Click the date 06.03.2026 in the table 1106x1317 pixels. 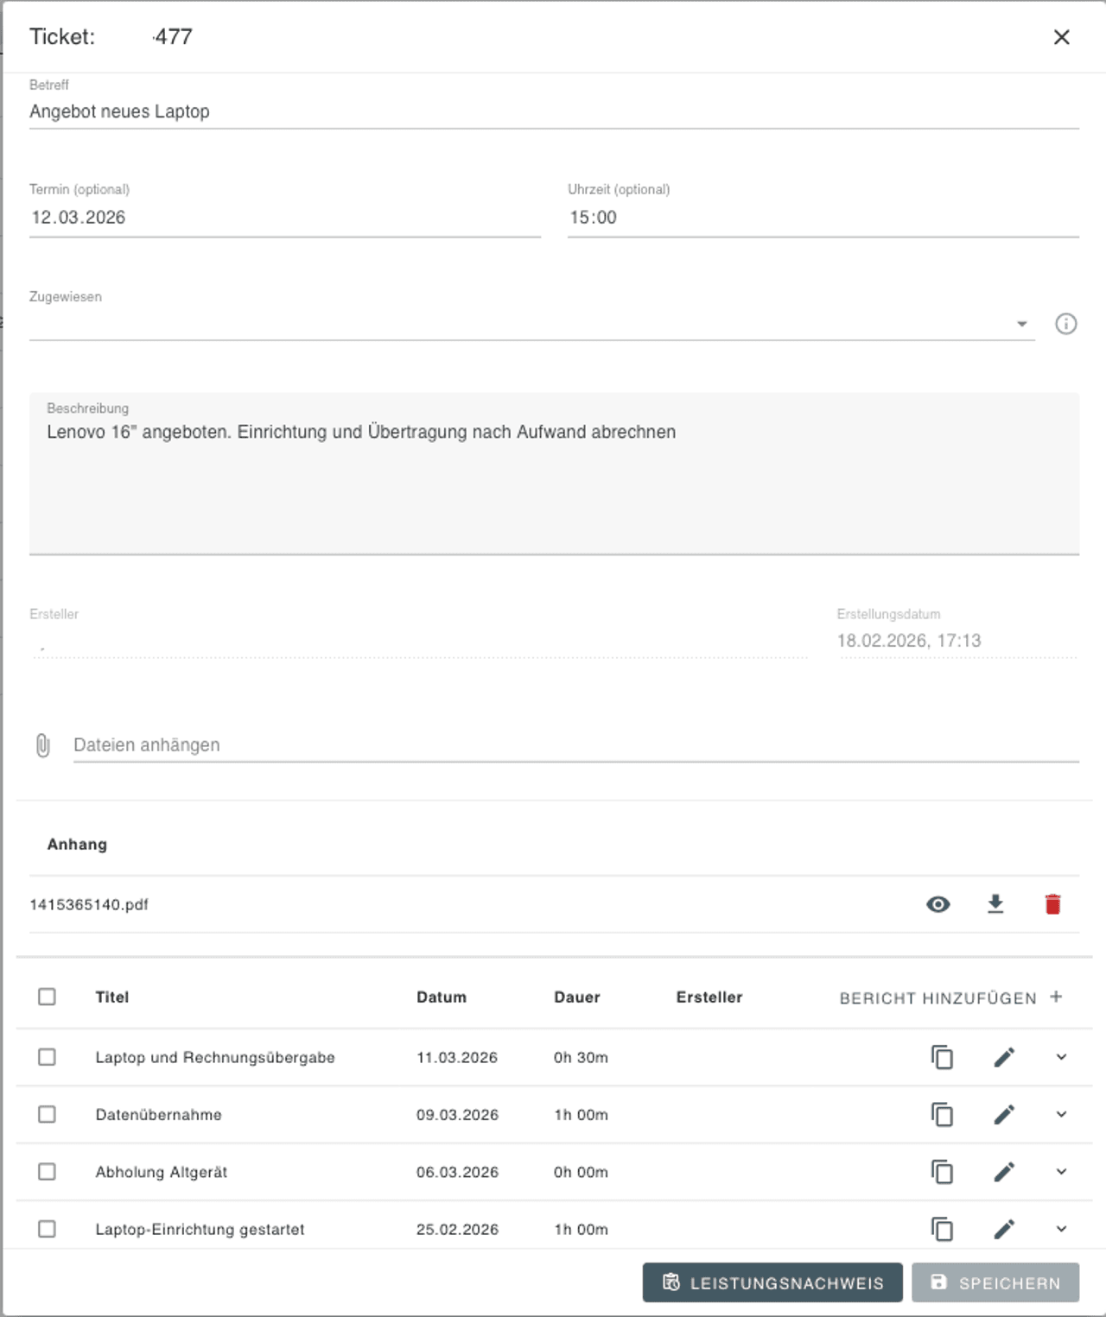tap(457, 1173)
